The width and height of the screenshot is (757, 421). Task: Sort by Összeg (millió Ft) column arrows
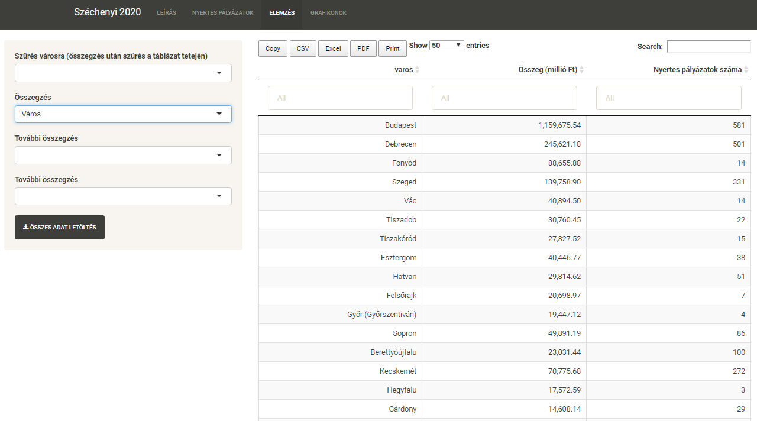581,70
